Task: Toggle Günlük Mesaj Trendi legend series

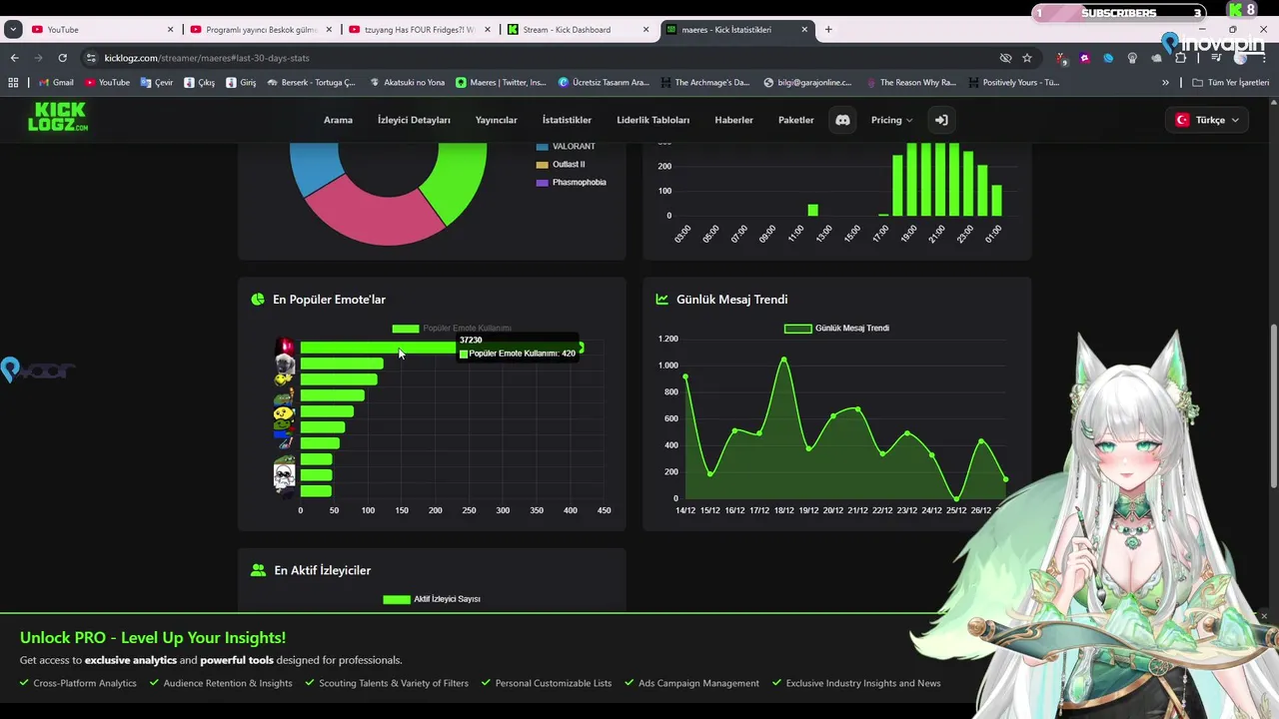Action: (836, 329)
